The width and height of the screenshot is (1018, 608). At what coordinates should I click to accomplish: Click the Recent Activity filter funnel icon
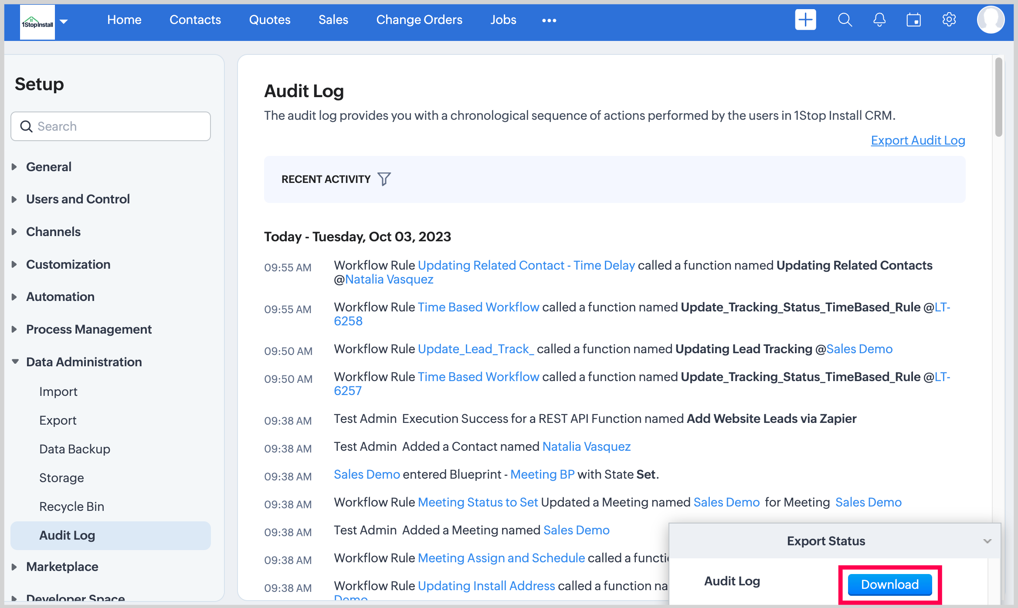click(x=384, y=179)
